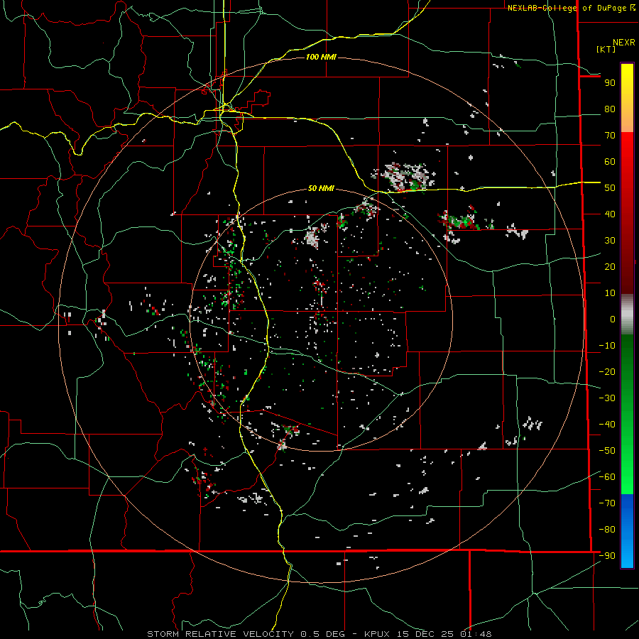Click the -70 value on the velocity scale
Viewport: 639px width, 639px height.
[607, 503]
